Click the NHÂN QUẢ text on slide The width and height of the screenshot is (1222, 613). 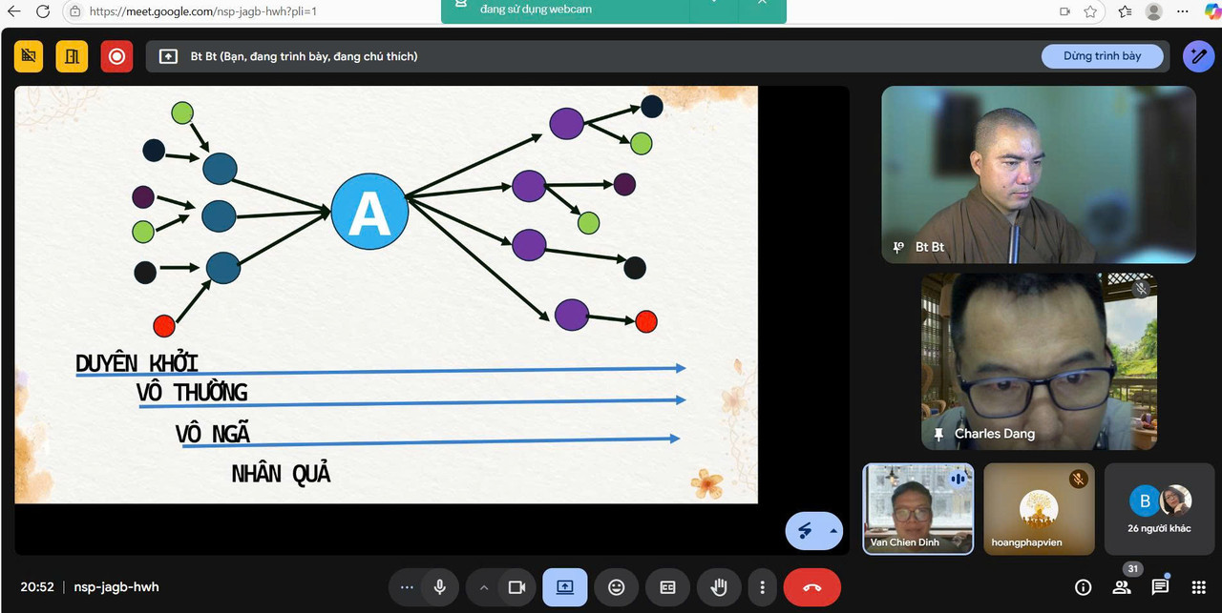[282, 473]
